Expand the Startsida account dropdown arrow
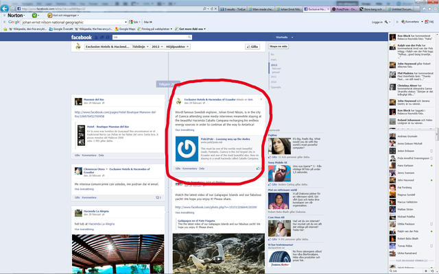 pyautogui.click(x=292, y=37)
